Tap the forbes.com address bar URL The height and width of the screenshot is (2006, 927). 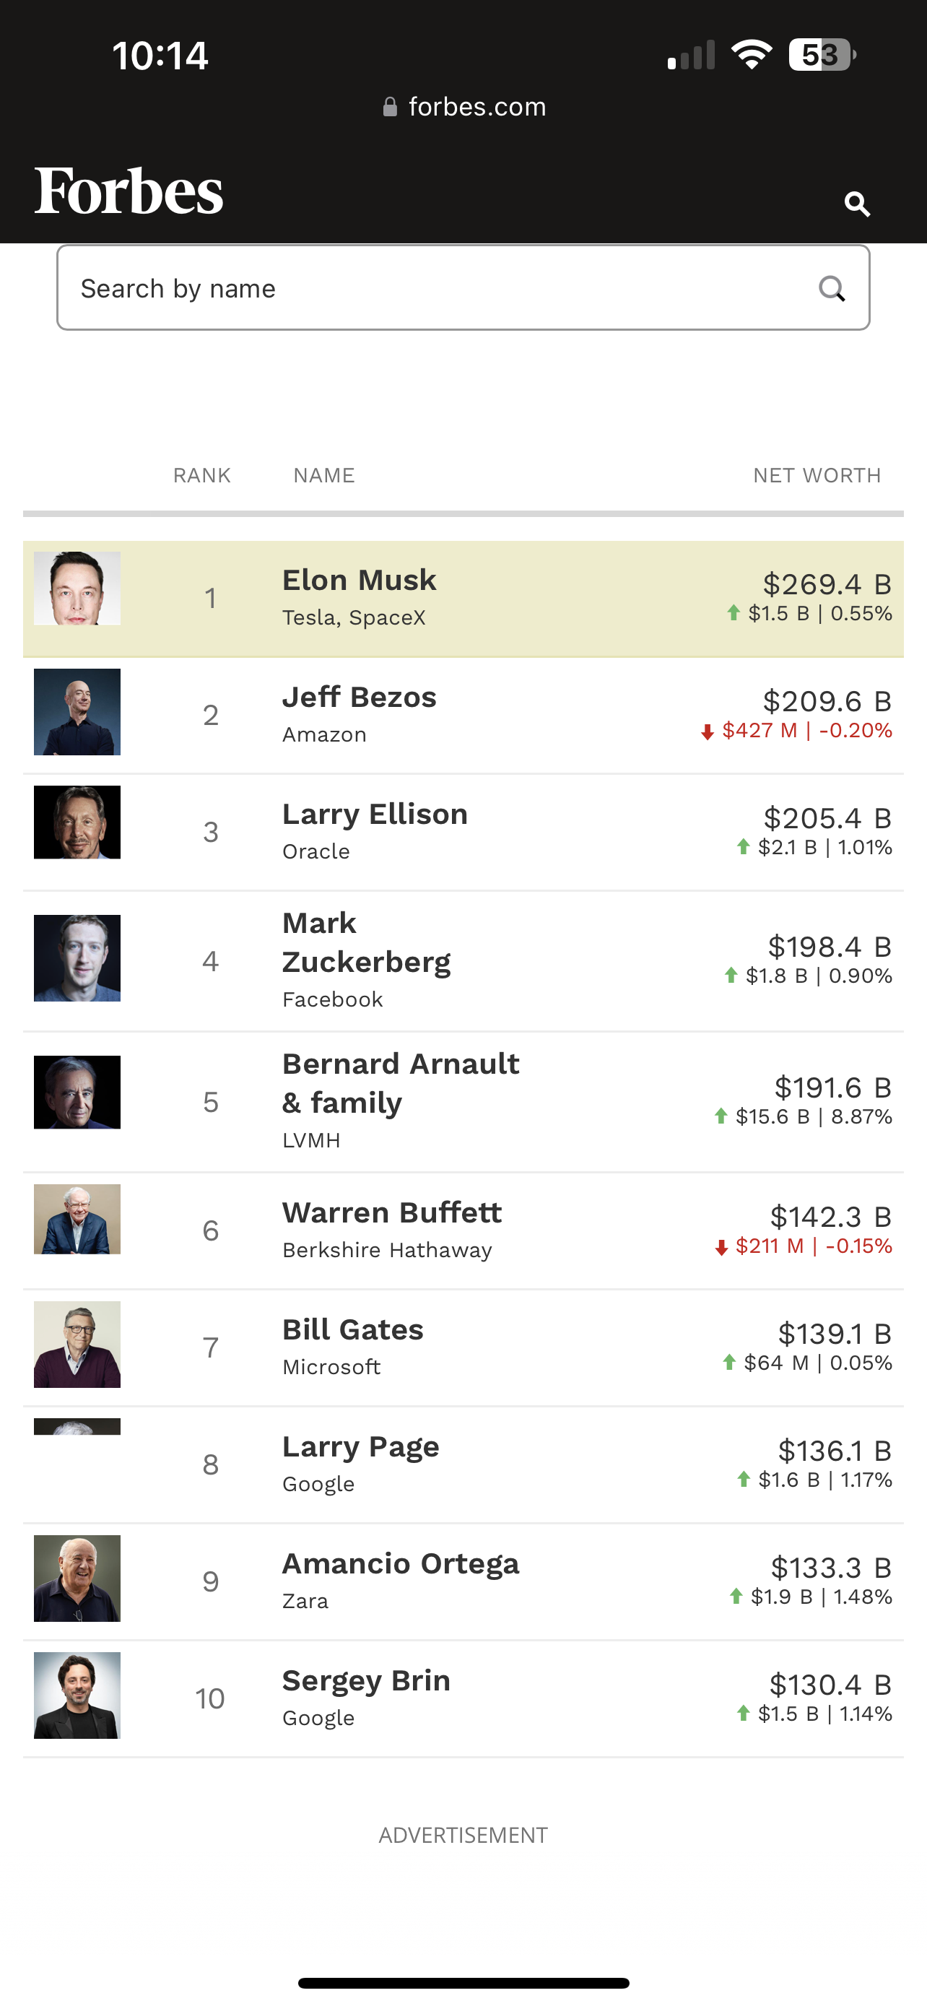476,107
